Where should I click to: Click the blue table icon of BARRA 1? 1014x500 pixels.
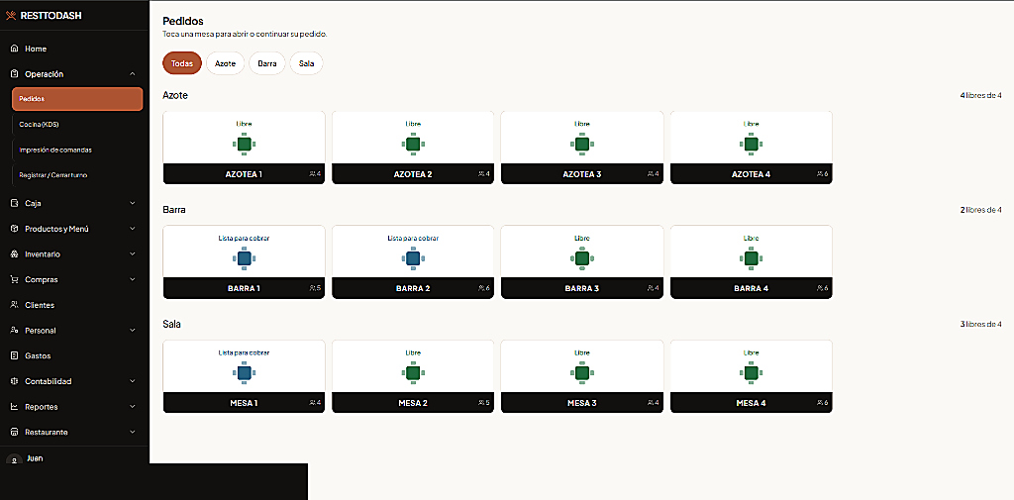[244, 258]
